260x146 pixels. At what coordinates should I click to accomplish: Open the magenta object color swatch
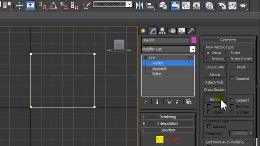[194, 40]
